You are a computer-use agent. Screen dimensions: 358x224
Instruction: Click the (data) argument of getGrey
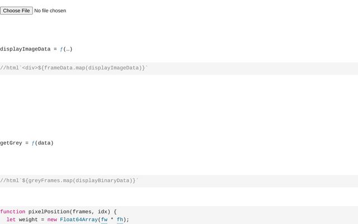click(44, 143)
